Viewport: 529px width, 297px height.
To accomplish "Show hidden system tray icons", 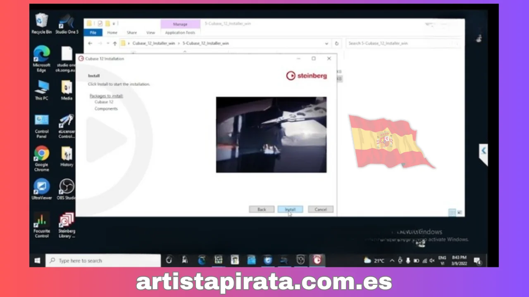I will 392,261.
